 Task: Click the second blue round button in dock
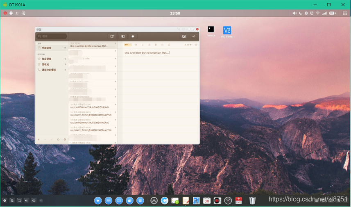pyautogui.click(x=109, y=200)
